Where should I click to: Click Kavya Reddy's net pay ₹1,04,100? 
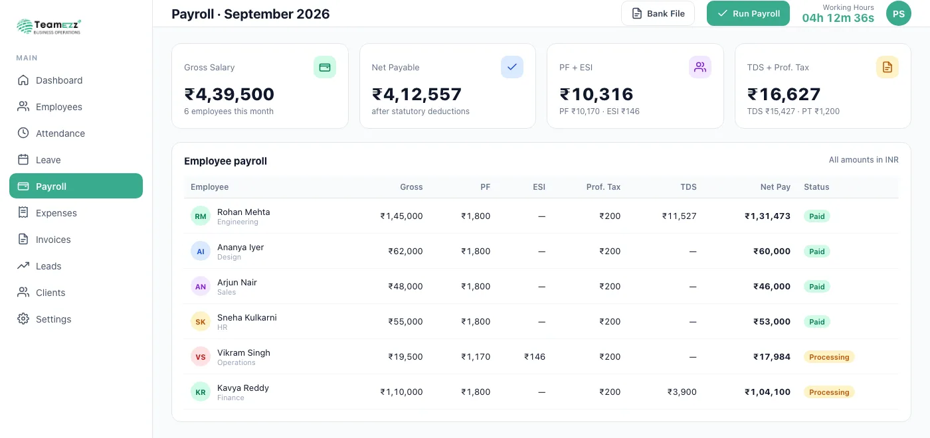[767, 392]
